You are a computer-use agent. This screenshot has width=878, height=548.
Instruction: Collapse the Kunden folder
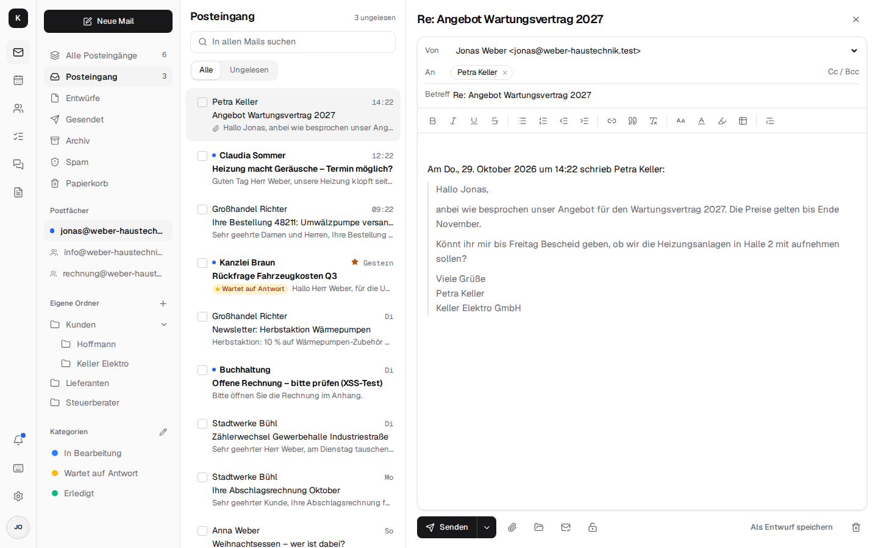(164, 325)
